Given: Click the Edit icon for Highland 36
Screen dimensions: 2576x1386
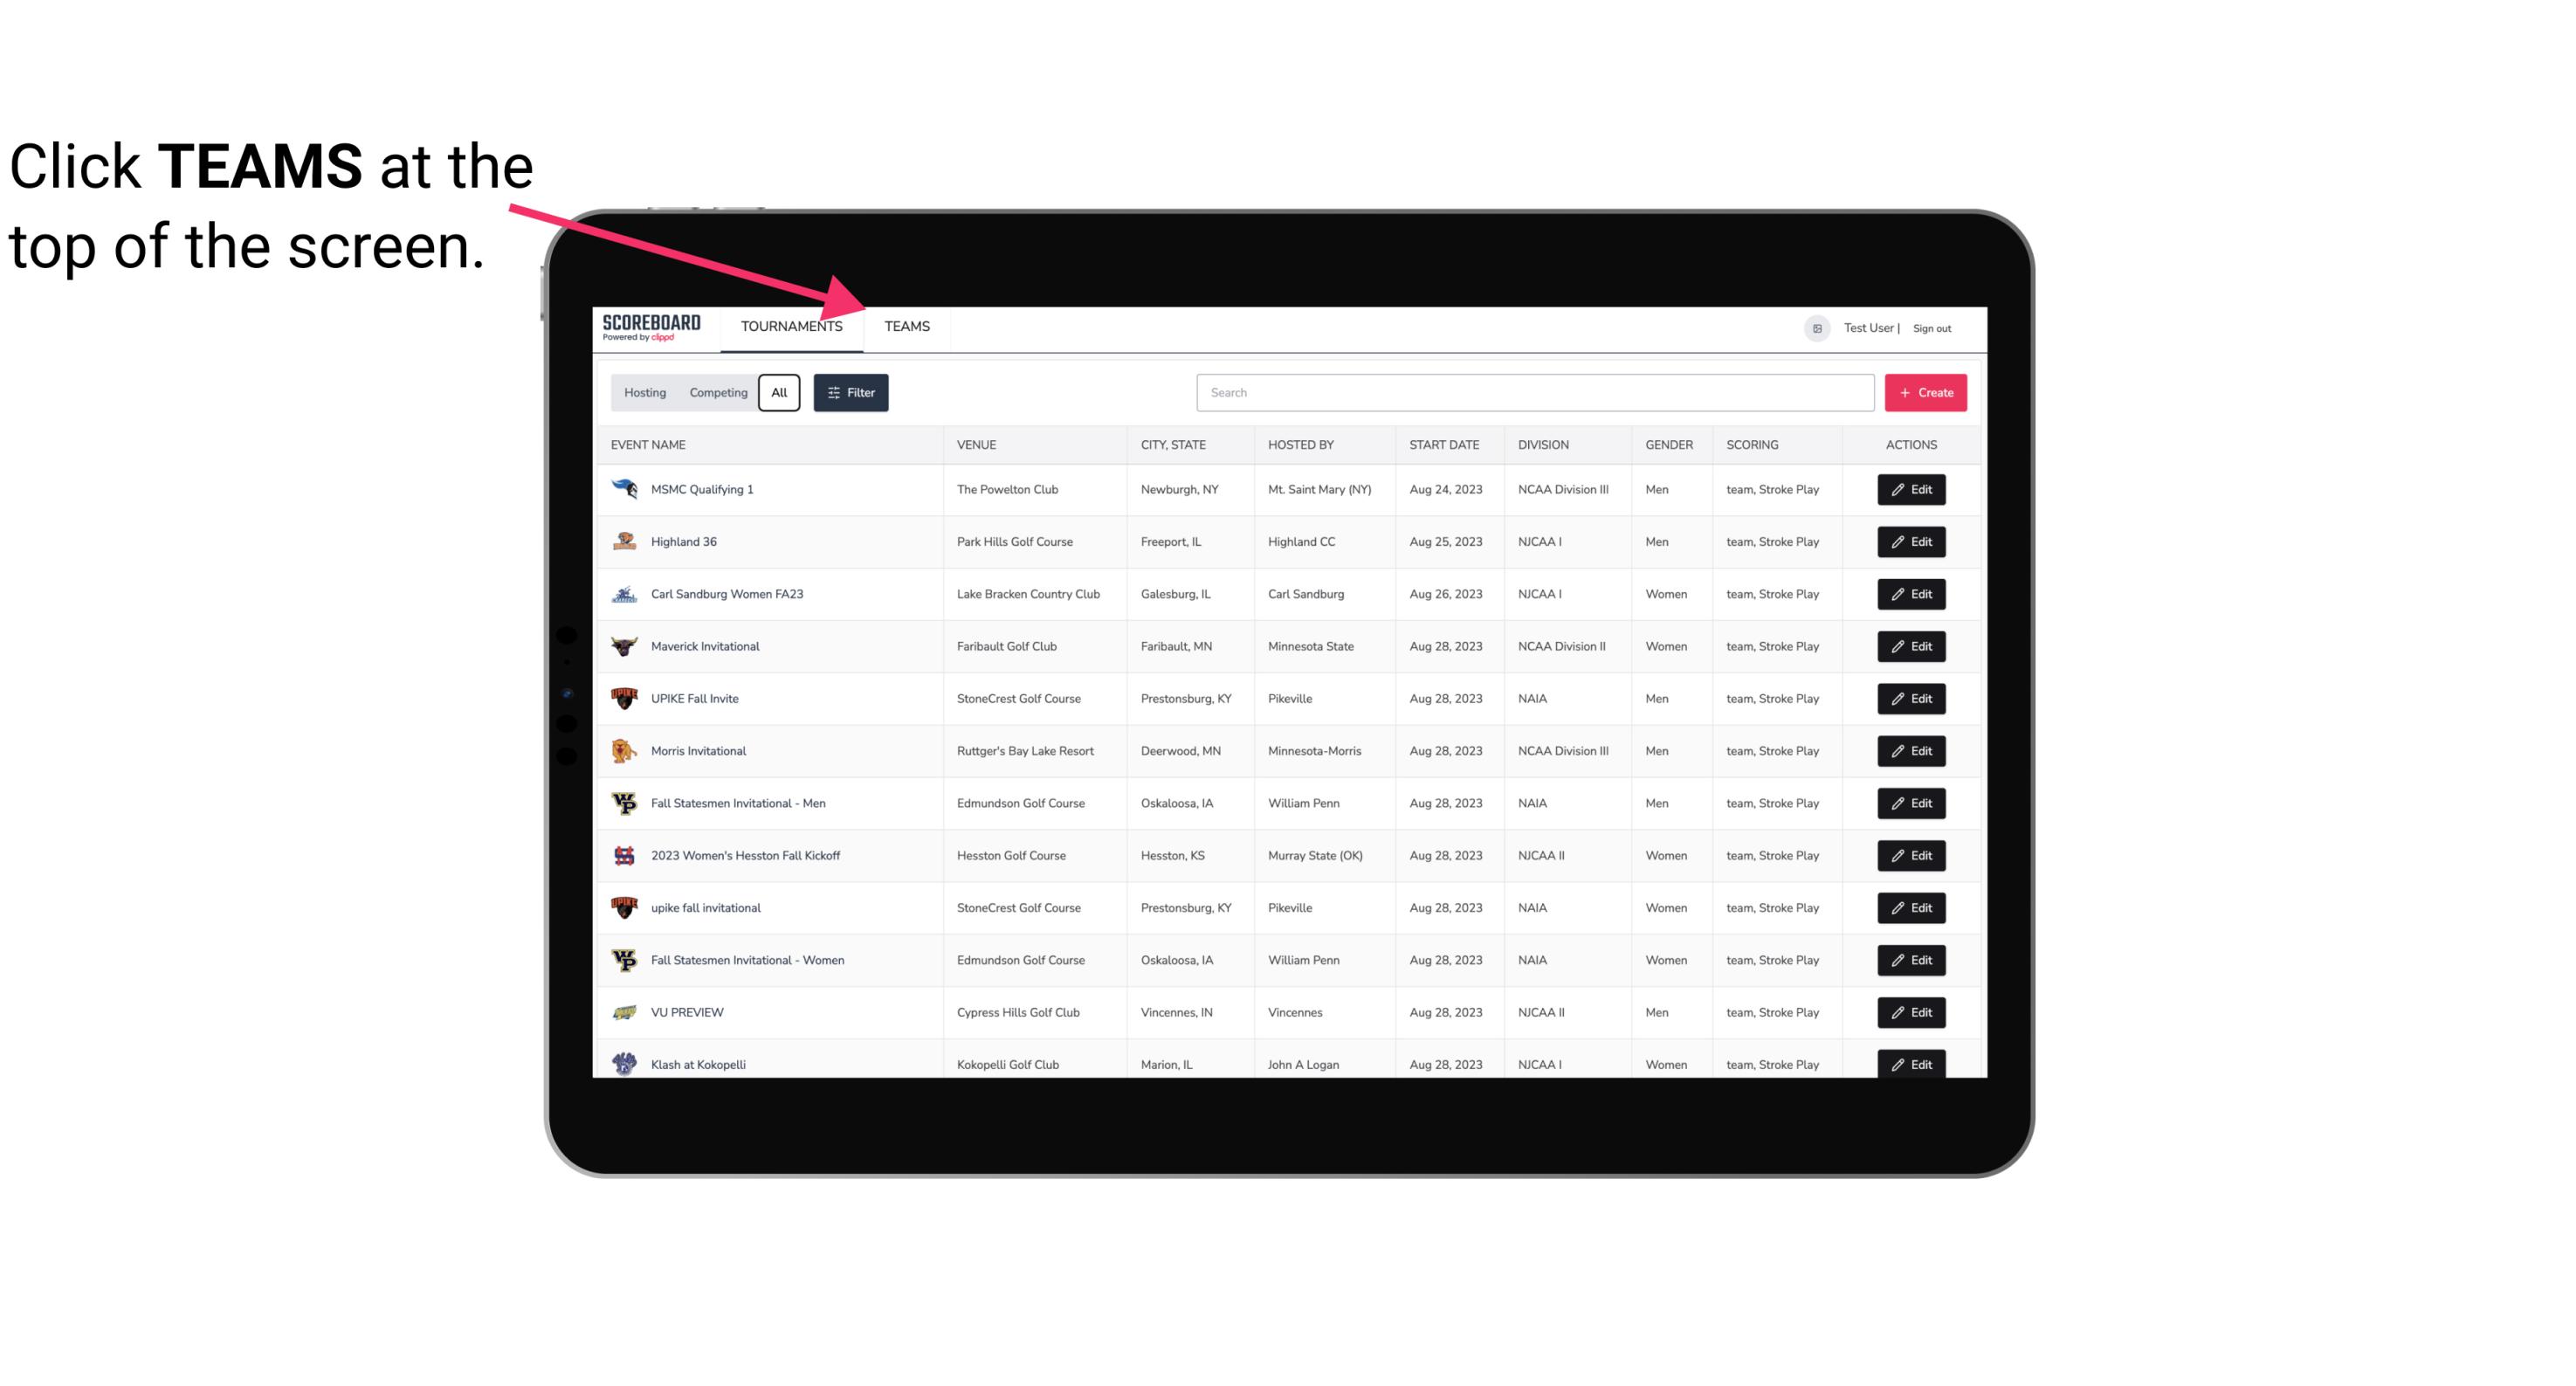Looking at the screenshot, I should pos(1912,541).
